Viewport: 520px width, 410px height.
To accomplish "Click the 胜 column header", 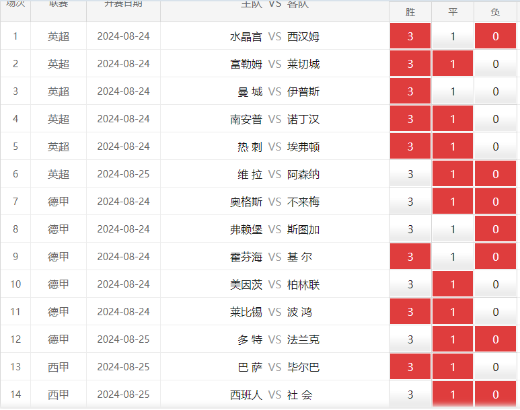I will pos(410,12).
